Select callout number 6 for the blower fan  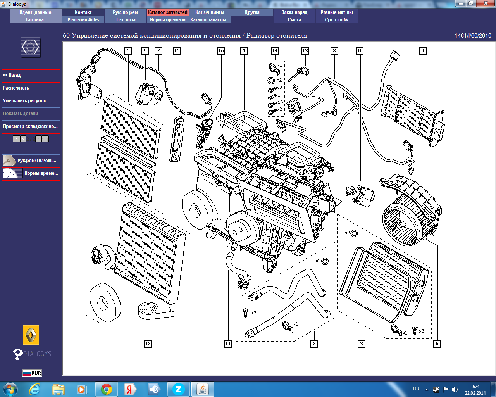pos(437,344)
